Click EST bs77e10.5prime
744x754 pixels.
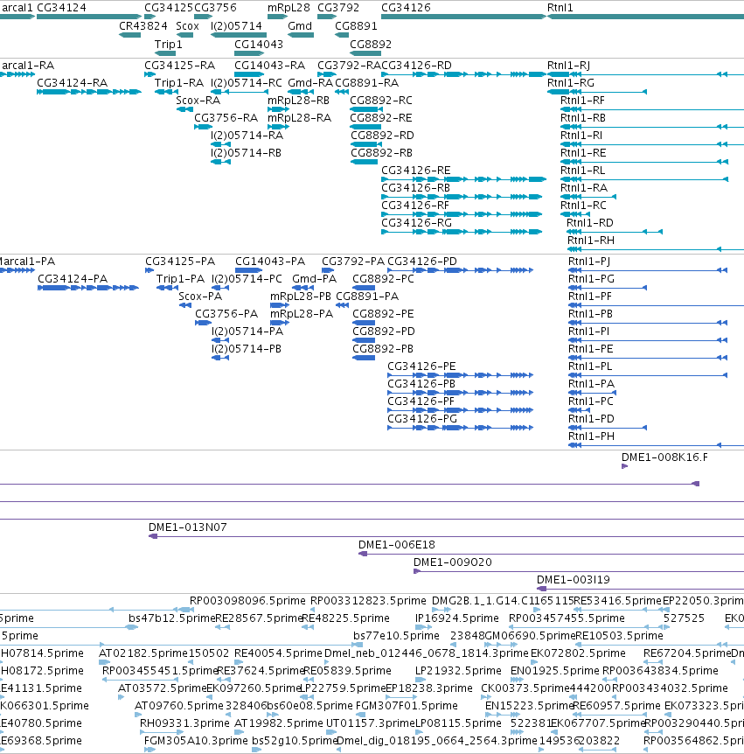coord(396,636)
